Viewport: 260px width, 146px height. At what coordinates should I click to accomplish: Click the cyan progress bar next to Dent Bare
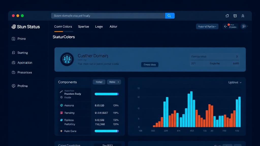(x=107, y=131)
